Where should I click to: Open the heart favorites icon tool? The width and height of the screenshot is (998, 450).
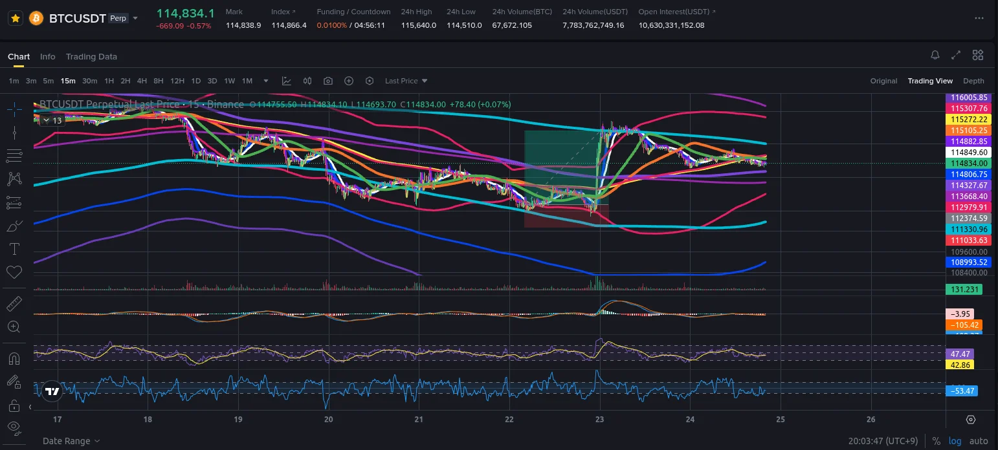coord(14,272)
